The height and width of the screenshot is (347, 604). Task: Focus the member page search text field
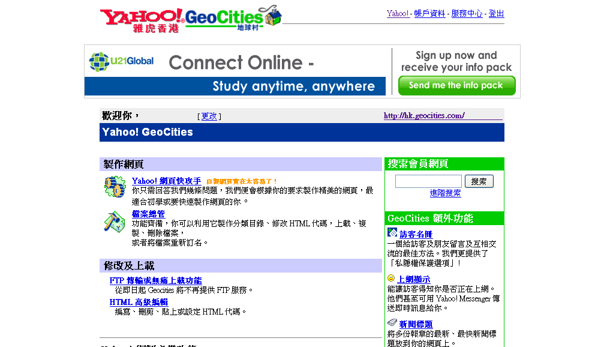[x=428, y=181]
